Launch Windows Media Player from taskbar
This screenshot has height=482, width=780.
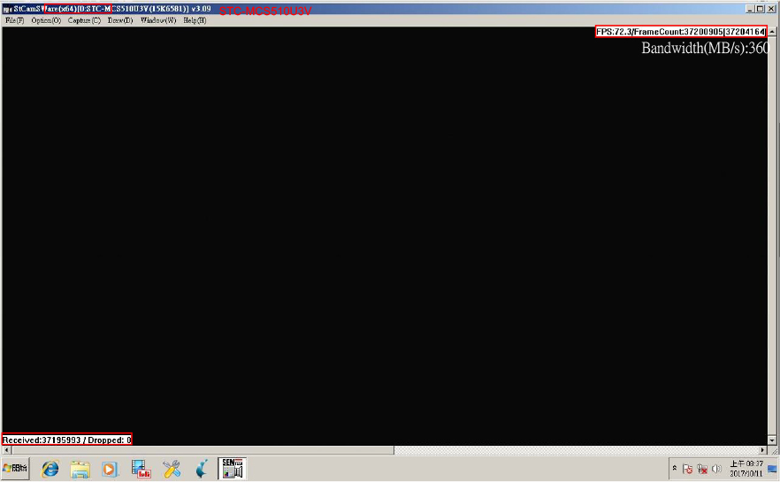tap(110, 469)
